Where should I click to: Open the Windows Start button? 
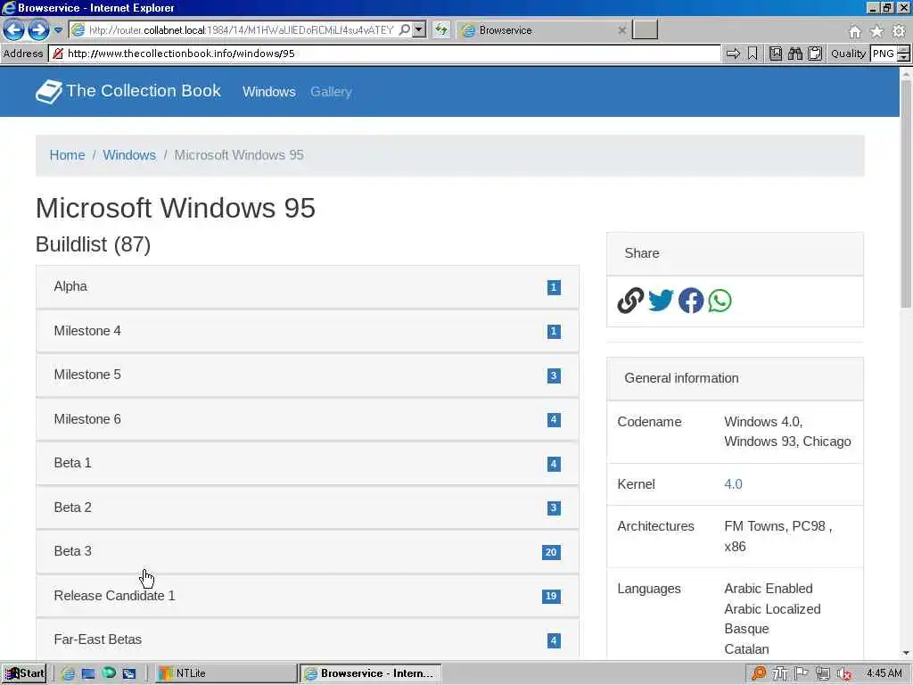24,673
